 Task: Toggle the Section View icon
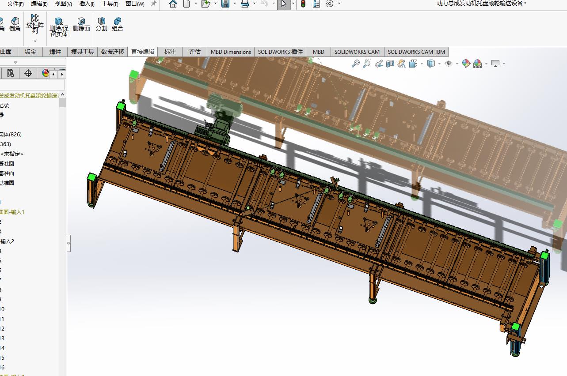pos(390,64)
